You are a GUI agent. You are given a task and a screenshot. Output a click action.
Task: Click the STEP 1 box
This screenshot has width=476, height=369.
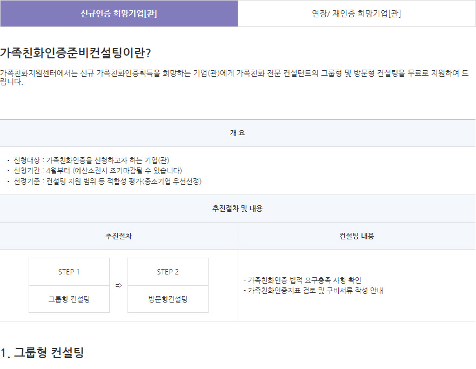tap(69, 272)
